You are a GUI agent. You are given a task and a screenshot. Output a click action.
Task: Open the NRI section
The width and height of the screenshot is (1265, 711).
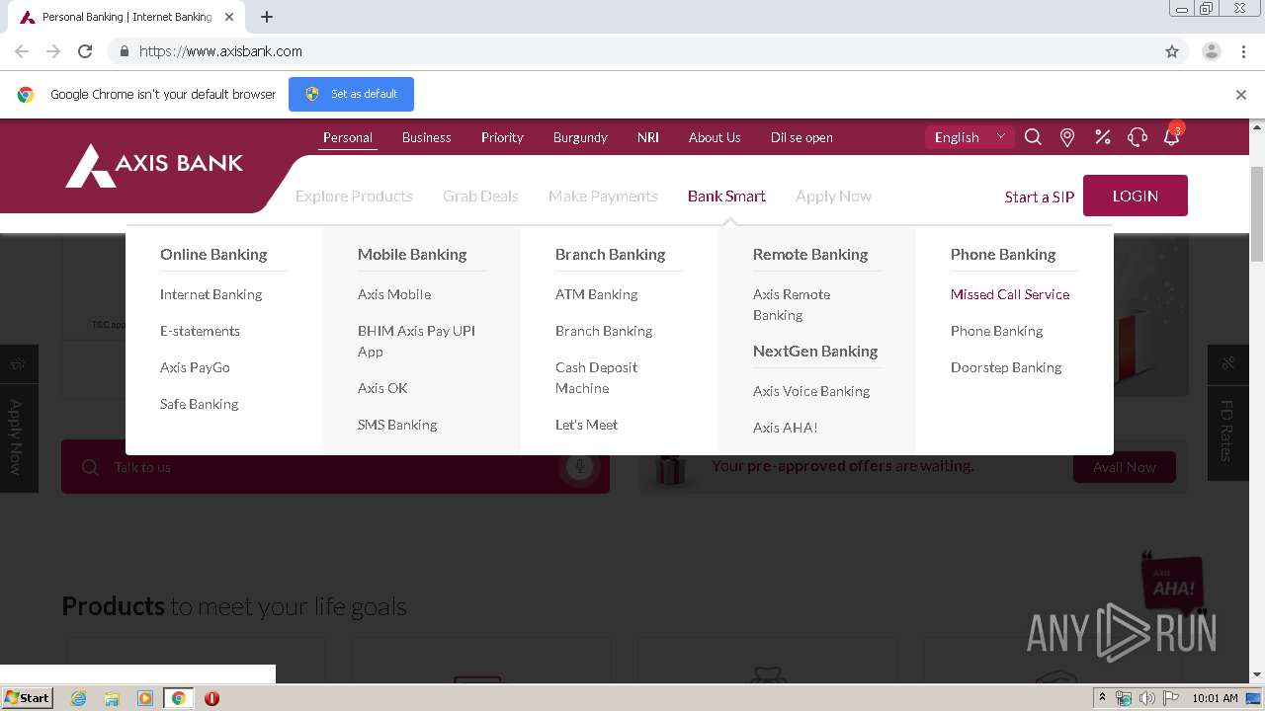pyautogui.click(x=648, y=137)
